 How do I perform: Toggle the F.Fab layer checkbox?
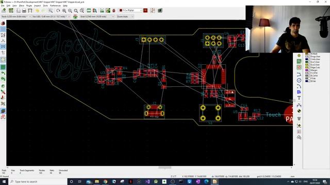pyautogui.click(x=309, y=79)
